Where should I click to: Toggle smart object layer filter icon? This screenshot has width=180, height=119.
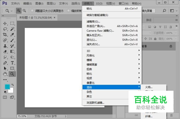tap(171, 27)
